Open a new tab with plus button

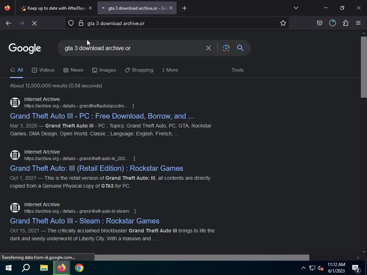185,8
